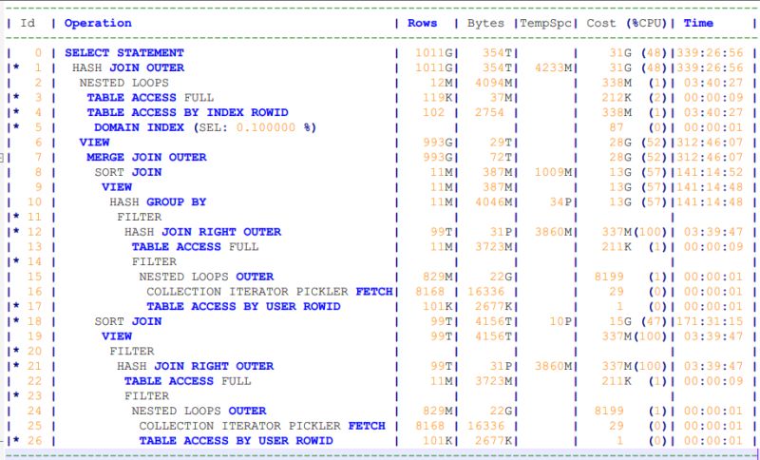Click the 29T bytes value
The height and width of the screenshot is (460, 760).
pyautogui.click(x=501, y=143)
